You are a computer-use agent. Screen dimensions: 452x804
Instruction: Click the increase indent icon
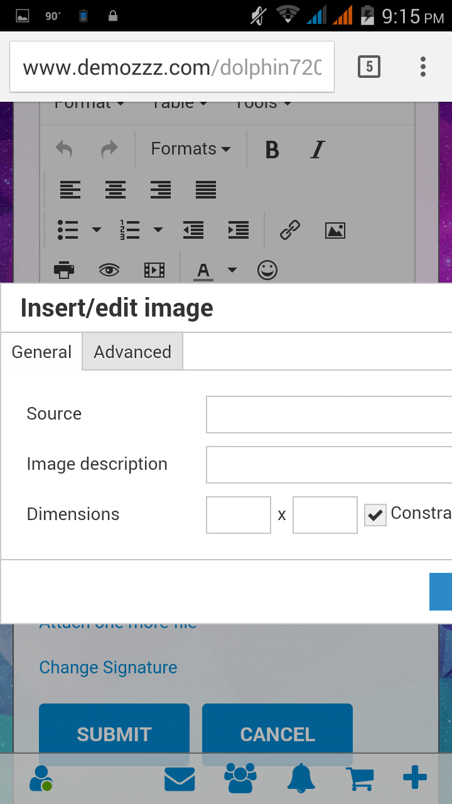(239, 231)
